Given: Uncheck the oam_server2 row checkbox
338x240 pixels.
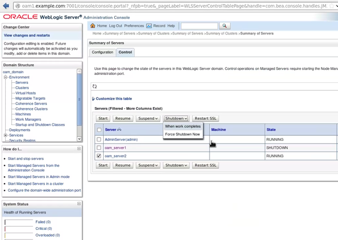Looking at the screenshot, I should [x=99, y=155].
